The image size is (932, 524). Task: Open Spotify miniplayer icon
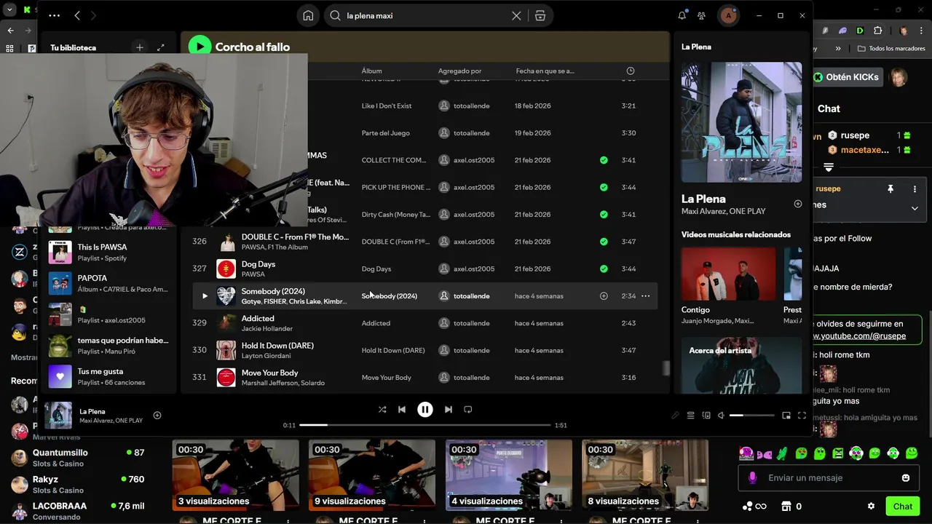(786, 416)
